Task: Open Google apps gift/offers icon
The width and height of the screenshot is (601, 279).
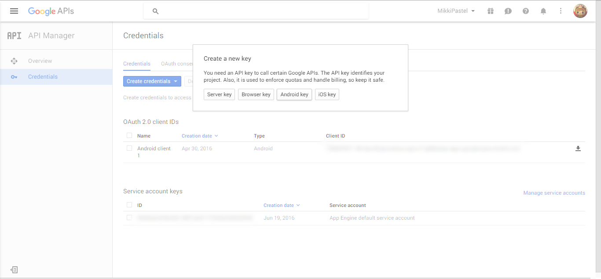Action: 490,11
